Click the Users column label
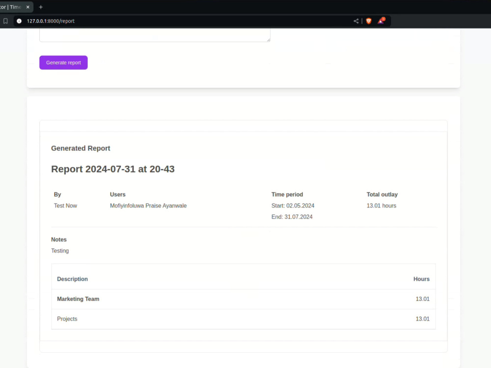491x368 pixels. 117,194
